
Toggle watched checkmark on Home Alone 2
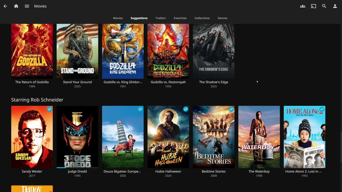(322, 109)
